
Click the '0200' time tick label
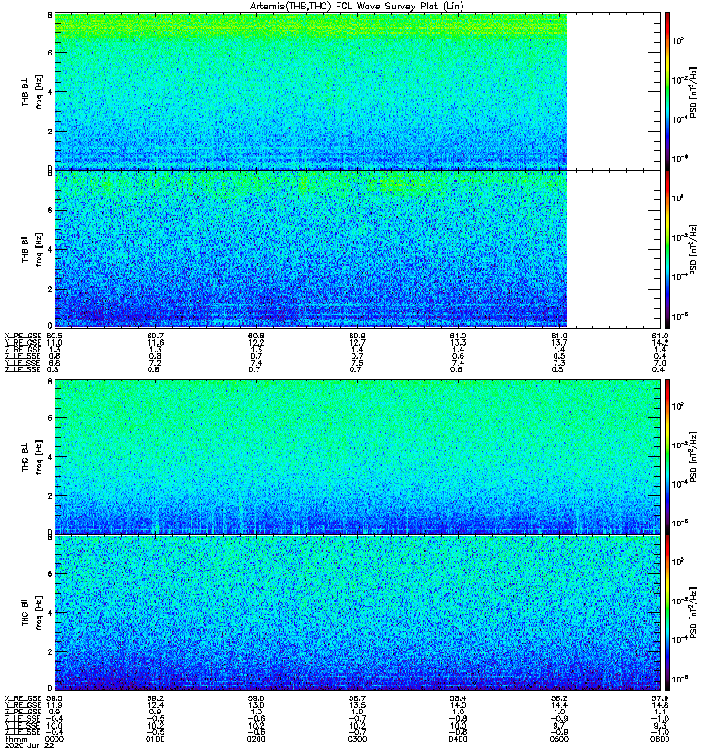coord(256,739)
